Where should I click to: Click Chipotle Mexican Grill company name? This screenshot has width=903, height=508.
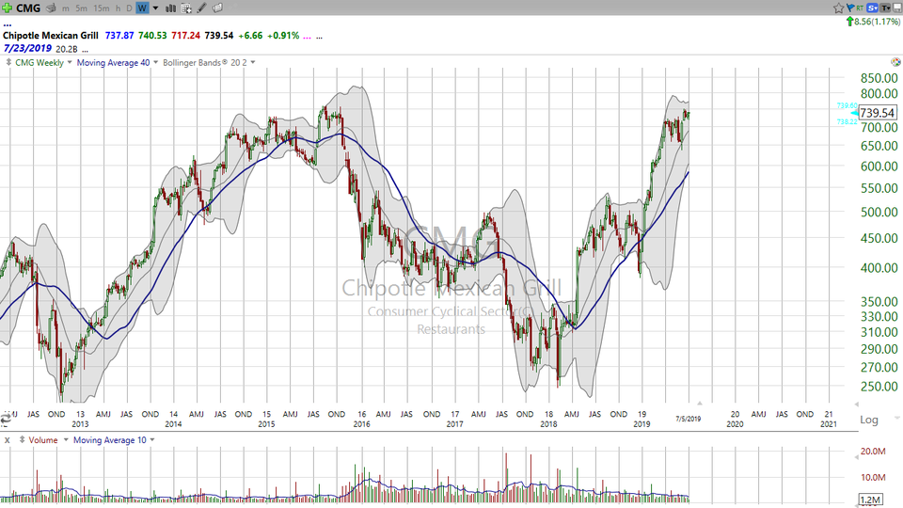[51, 36]
